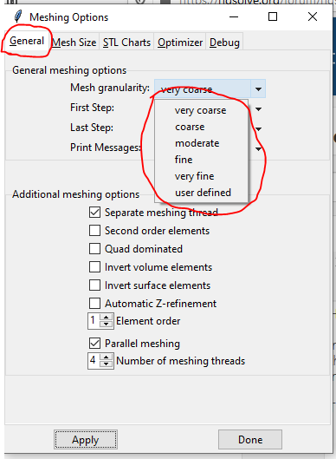Switch to the Mesh Size tab
The image size is (336, 459).
click(x=74, y=43)
